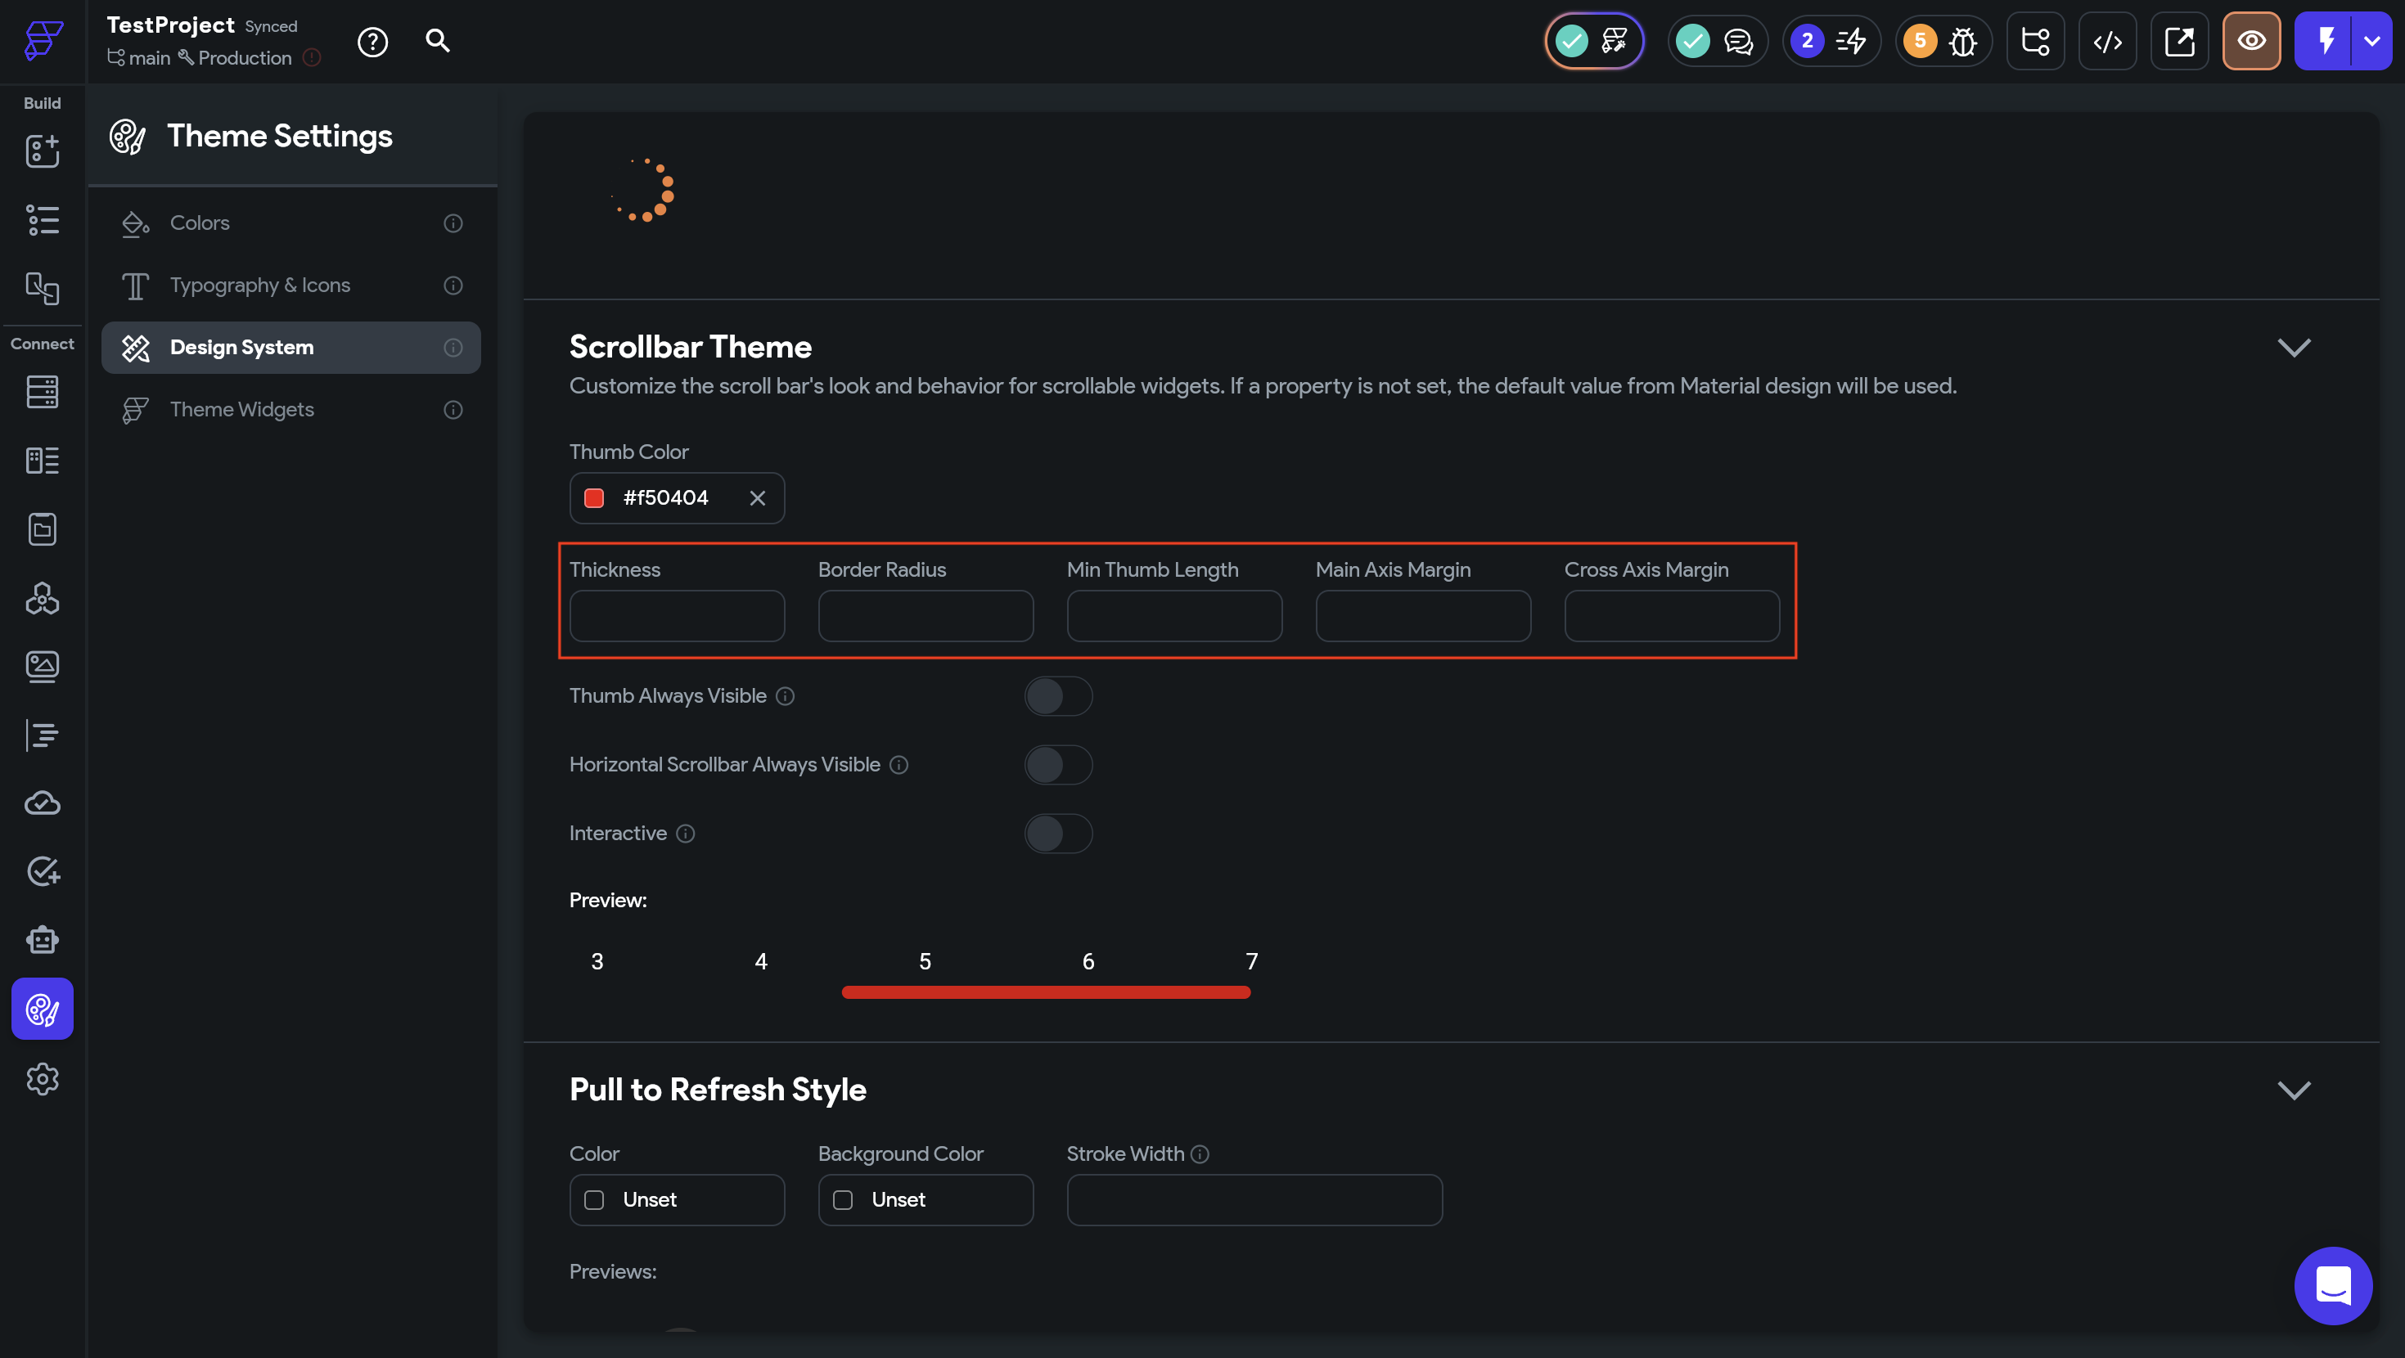Select Colors in Theme Settings
Image resolution: width=2405 pixels, height=1358 pixels.
[x=199, y=223]
